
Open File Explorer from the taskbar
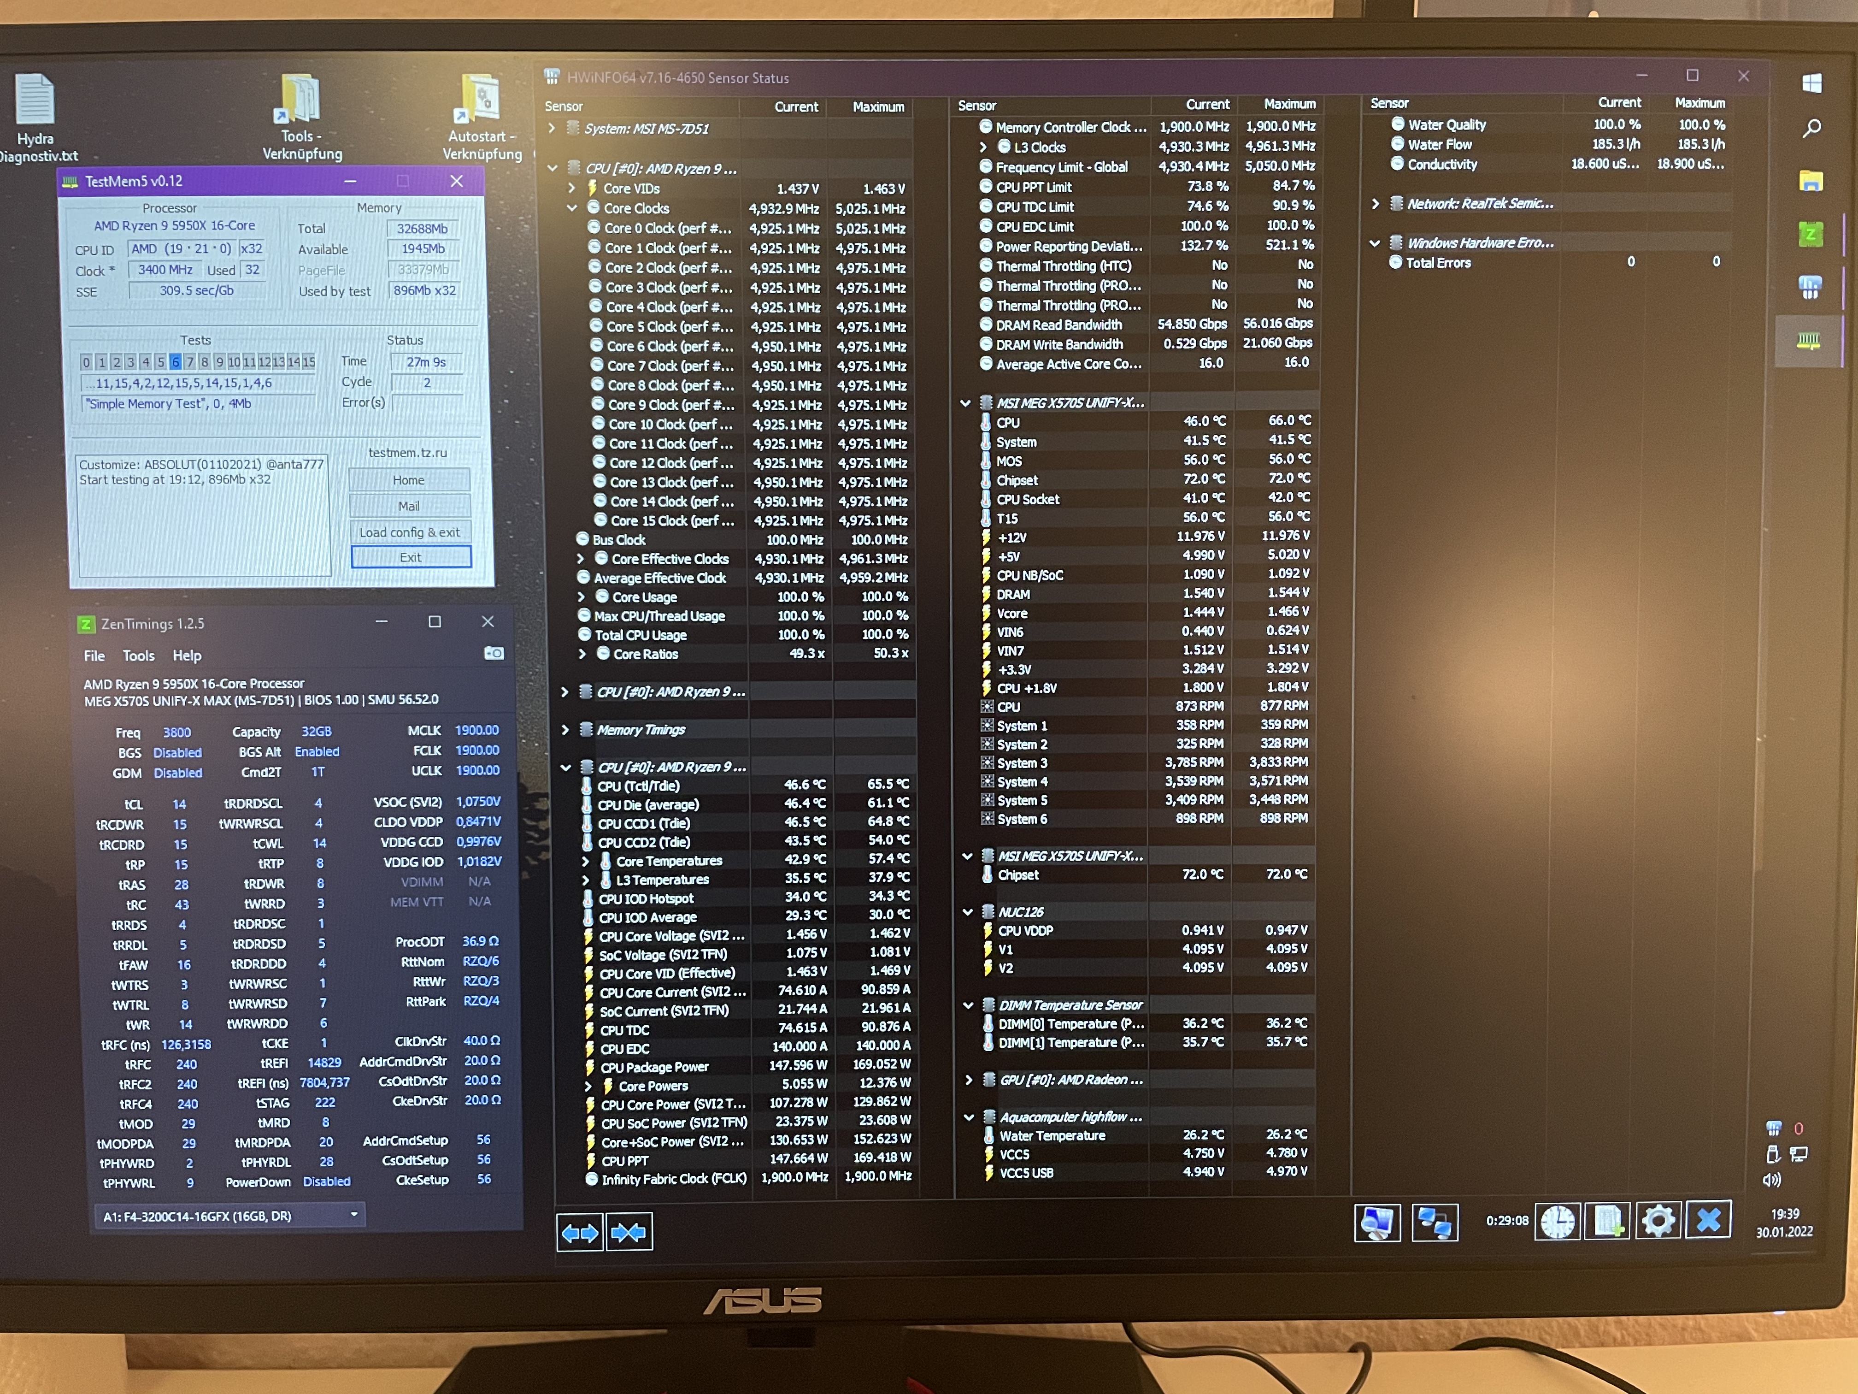1811,181
